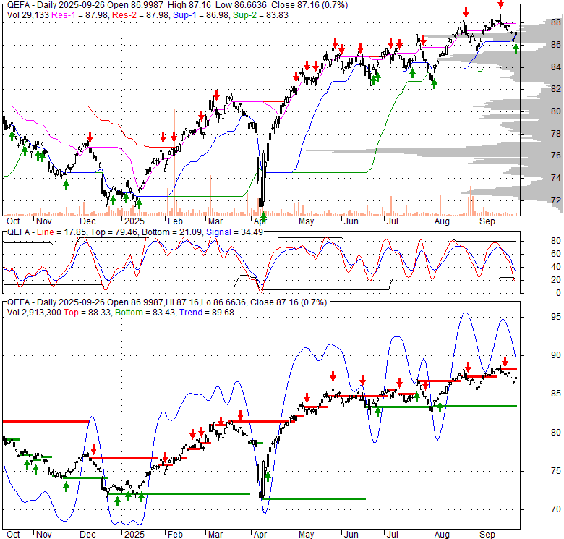Click 'Bottom = 21.09' in the oscillator legend
The height and width of the screenshot is (539, 564).
[x=172, y=232]
